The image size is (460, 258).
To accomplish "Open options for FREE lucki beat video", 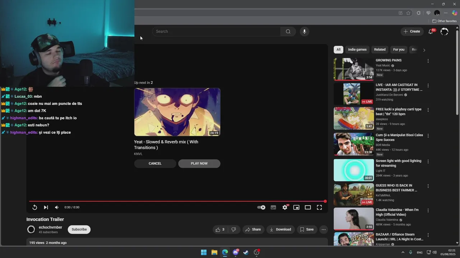I will (428, 110).
